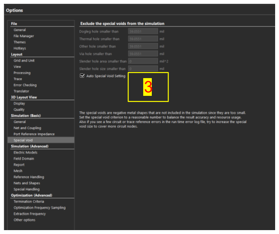Open the File Manager options page
This screenshot has height=234, width=279.
tap(24, 36)
